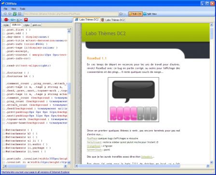
Task: Open the View menu
Action: pos(13,9)
